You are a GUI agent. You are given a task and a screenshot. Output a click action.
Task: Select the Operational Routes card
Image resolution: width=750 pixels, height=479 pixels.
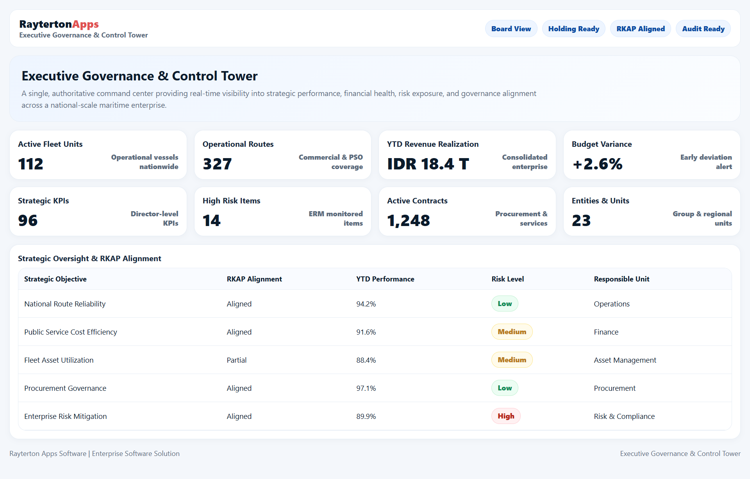point(282,155)
